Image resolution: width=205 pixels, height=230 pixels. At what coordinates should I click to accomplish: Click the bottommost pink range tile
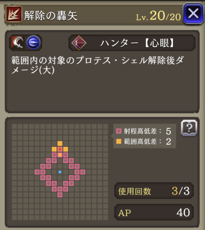(60, 195)
